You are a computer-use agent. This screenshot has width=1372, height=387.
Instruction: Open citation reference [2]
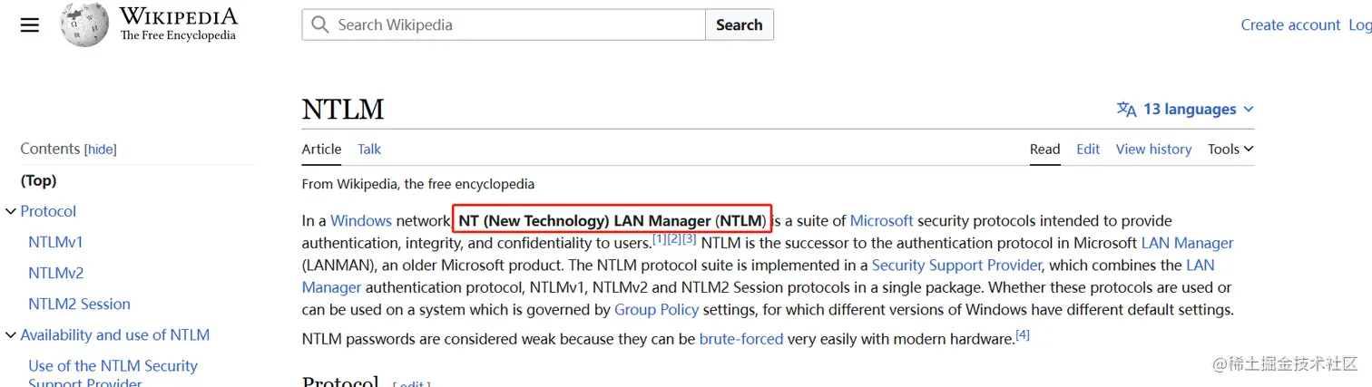click(674, 239)
